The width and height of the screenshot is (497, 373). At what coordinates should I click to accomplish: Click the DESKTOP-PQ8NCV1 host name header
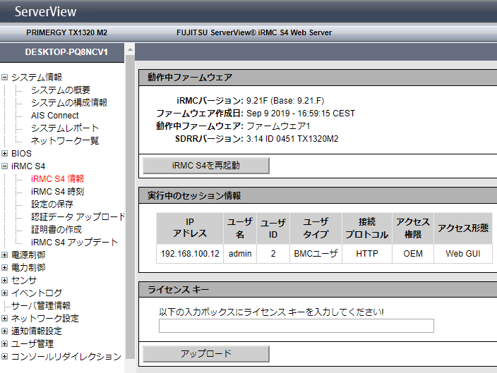[x=66, y=52]
